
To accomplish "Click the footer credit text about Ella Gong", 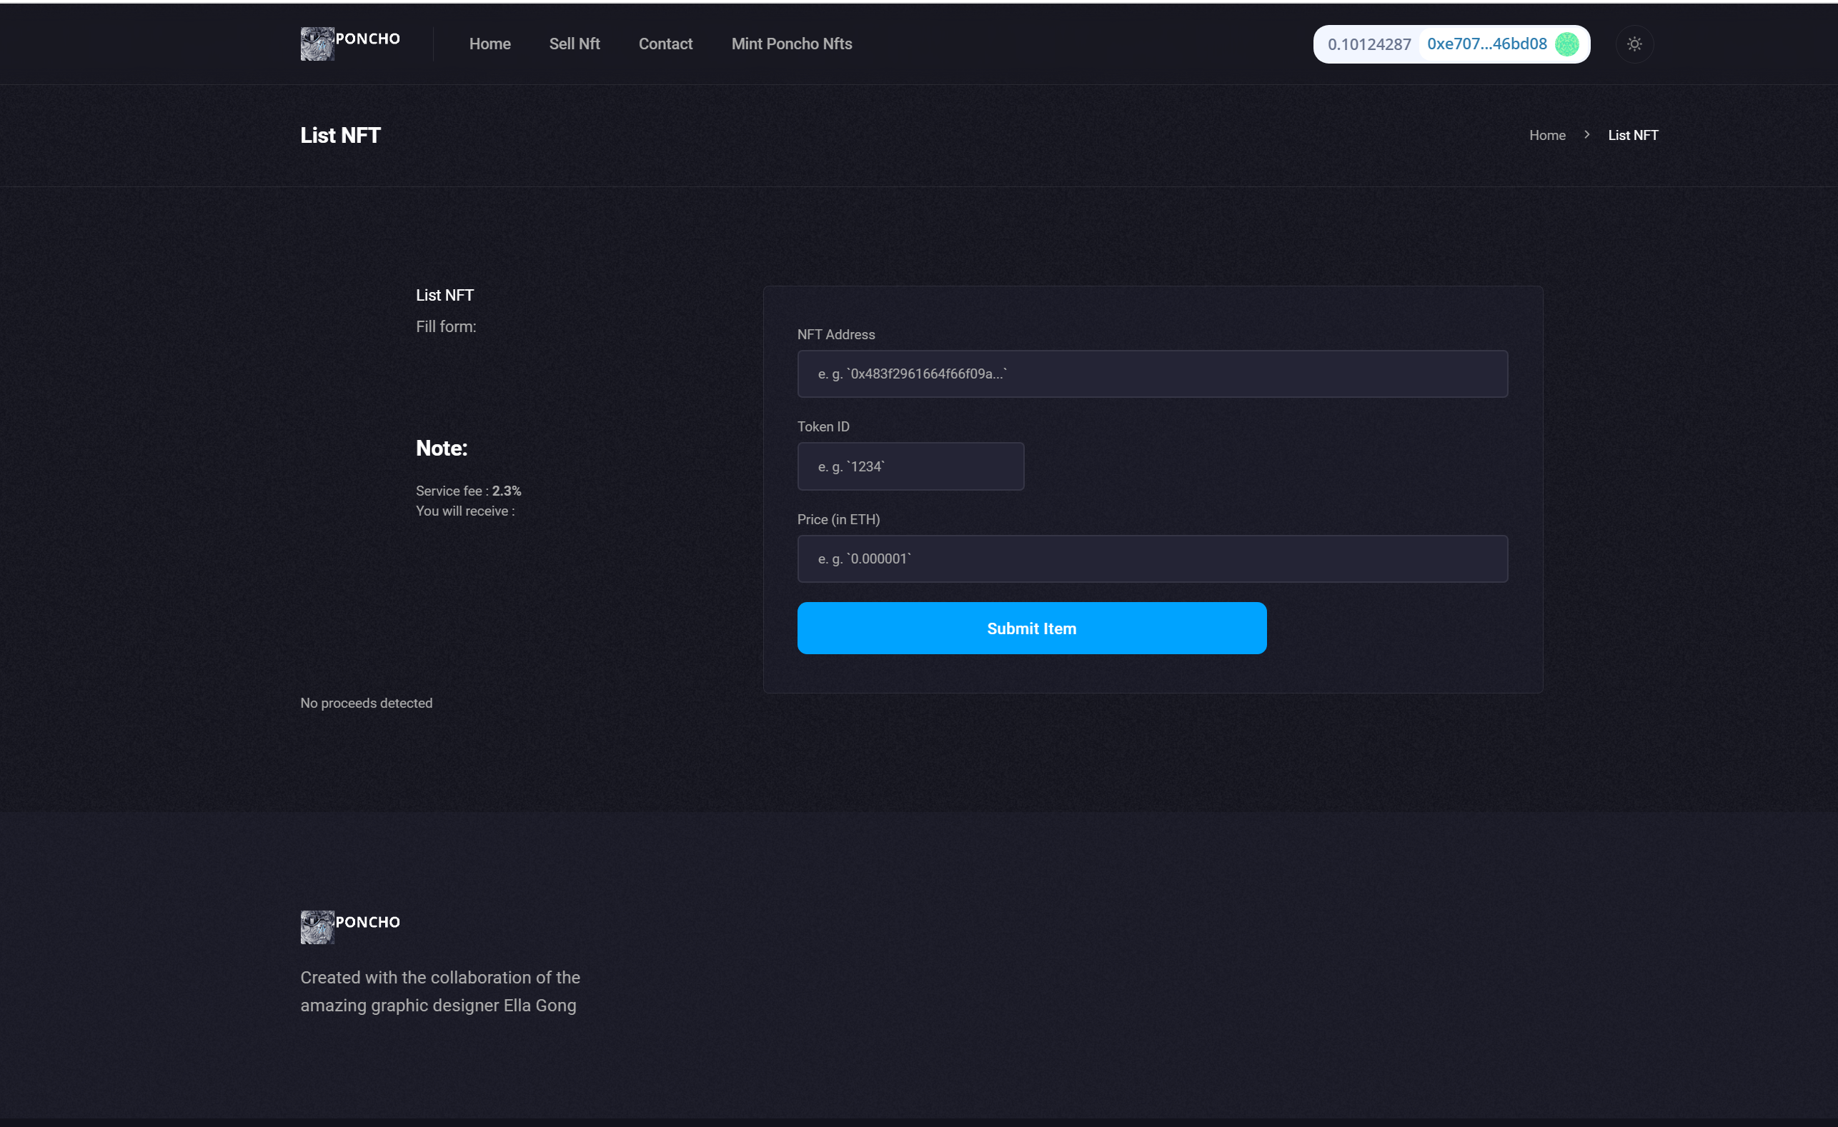I will pyautogui.click(x=440, y=991).
